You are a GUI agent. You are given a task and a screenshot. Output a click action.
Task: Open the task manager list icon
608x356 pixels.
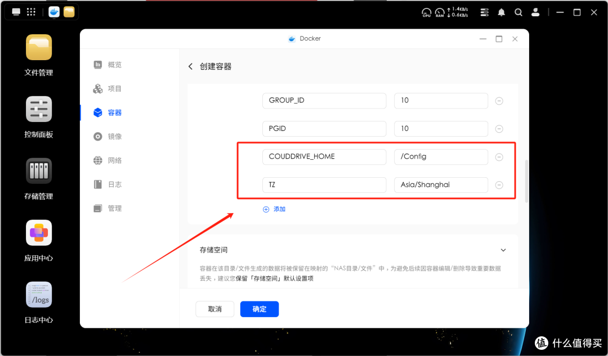(484, 12)
